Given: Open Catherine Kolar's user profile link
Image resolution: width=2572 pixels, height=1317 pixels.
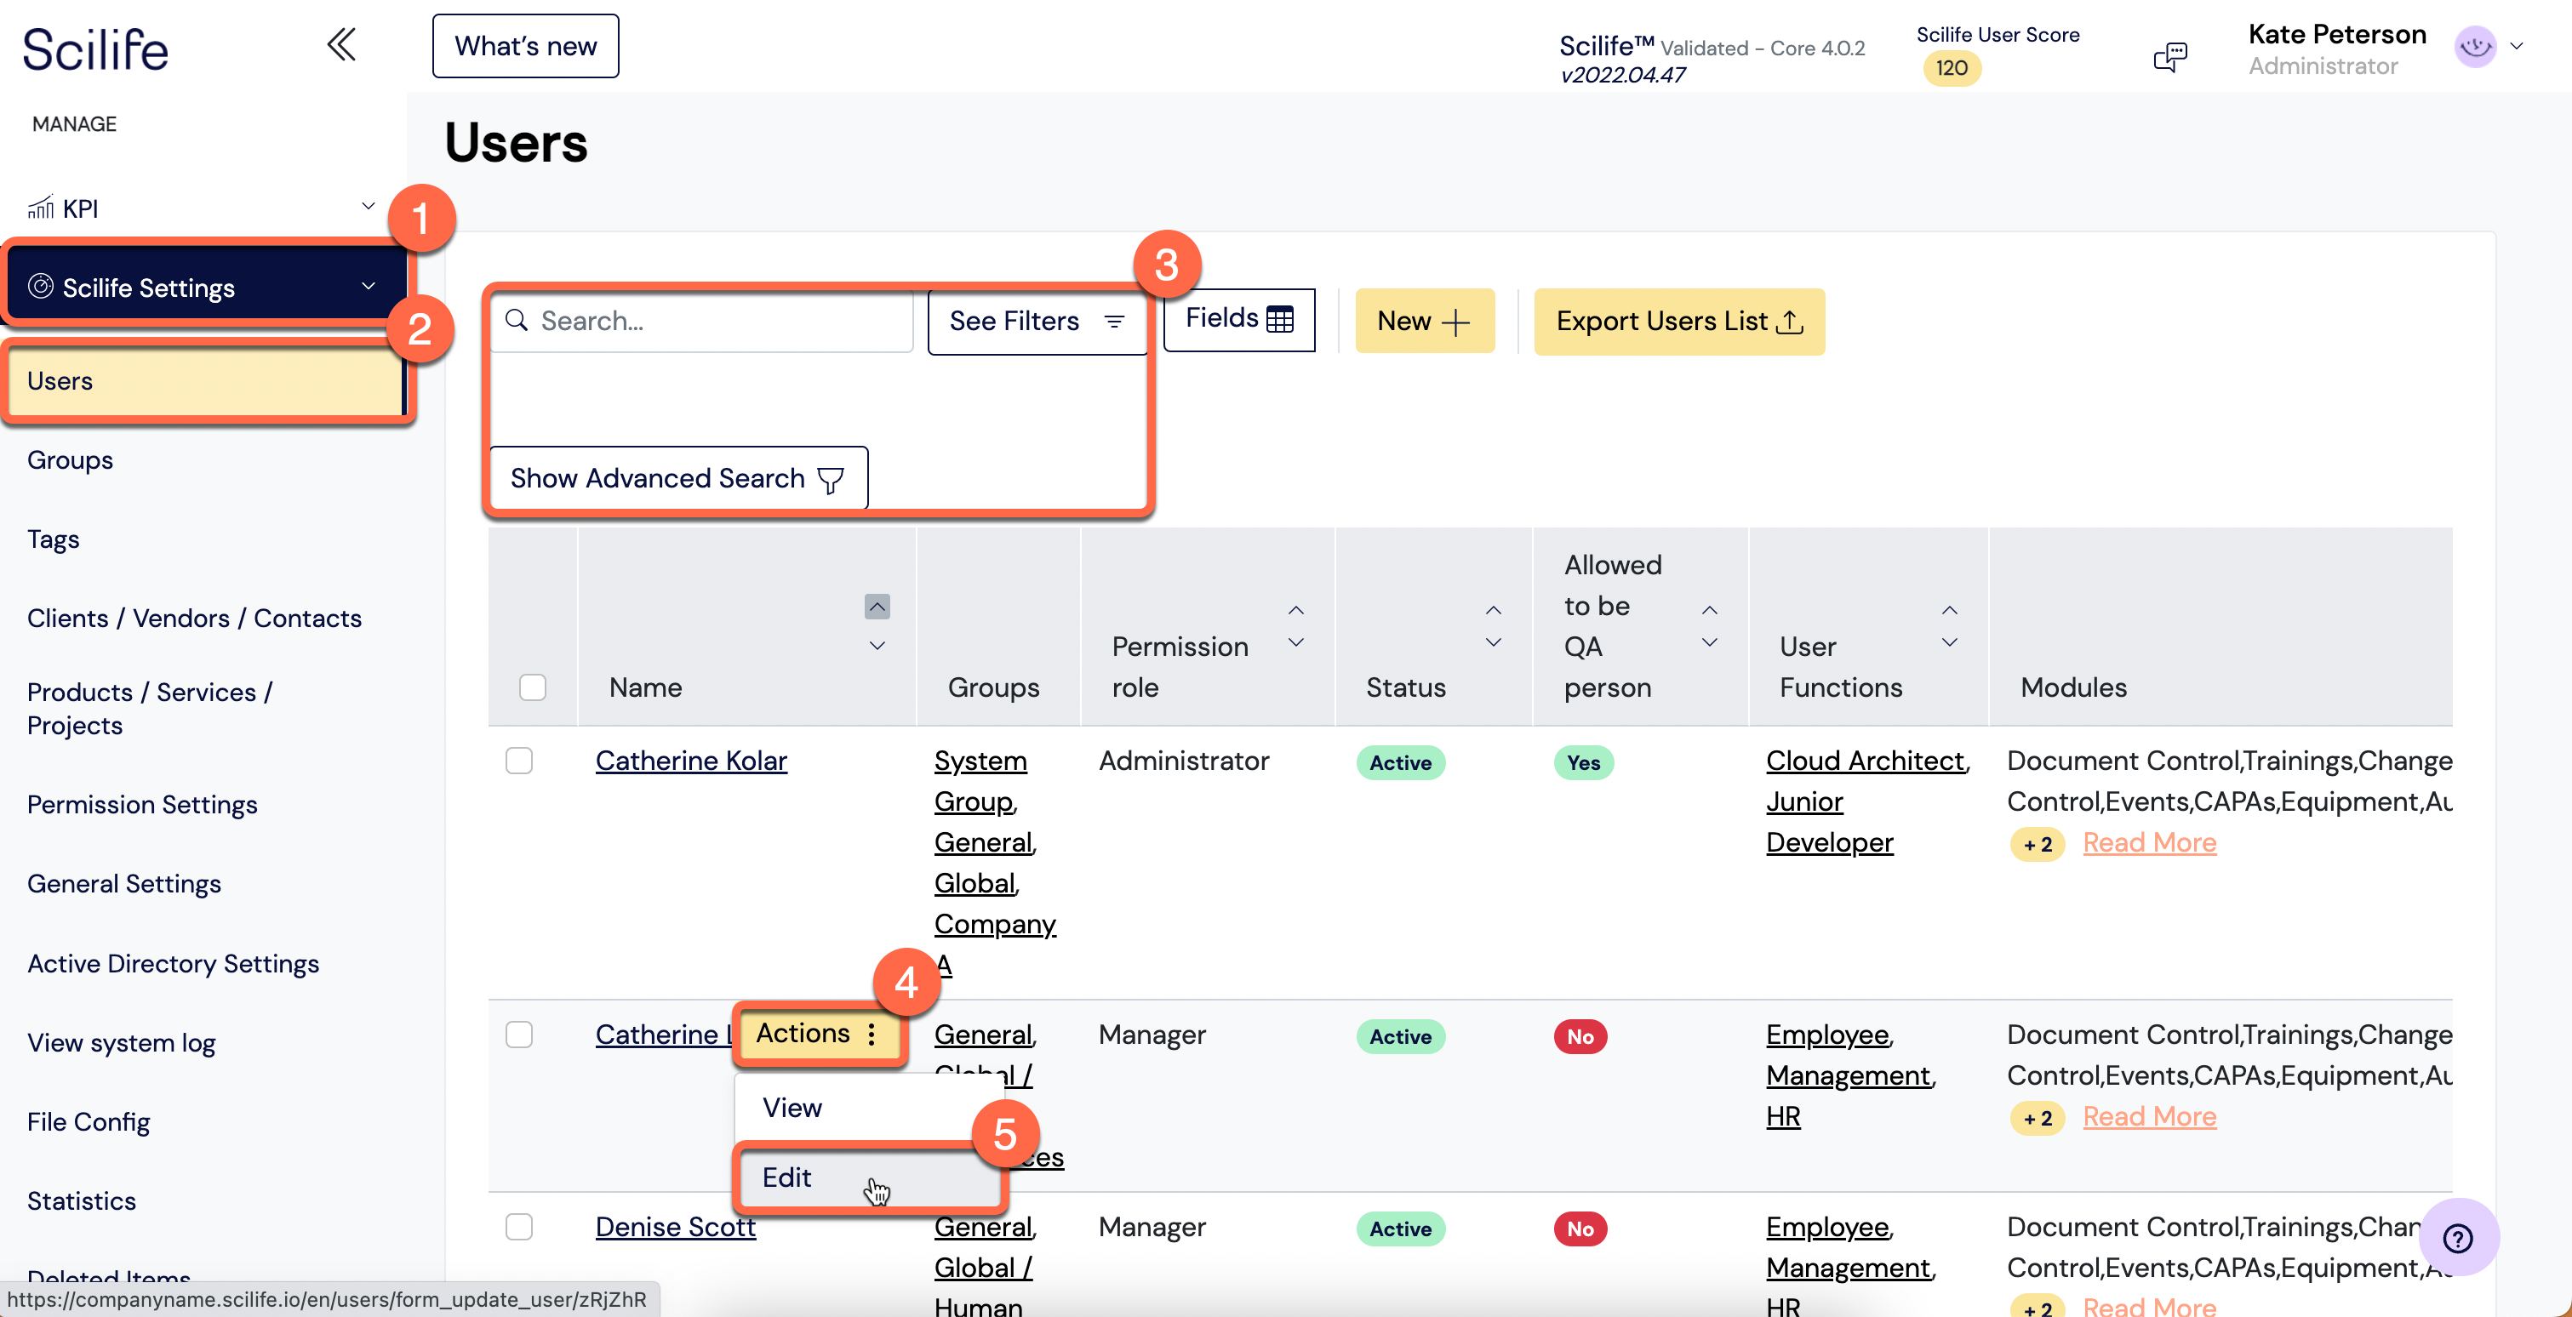Looking at the screenshot, I should (691, 761).
